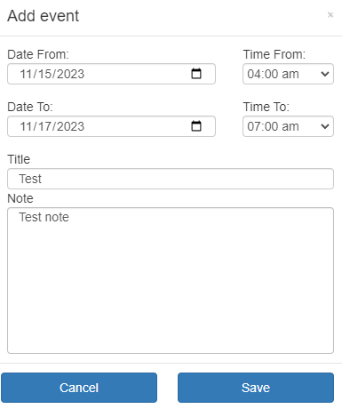Image resolution: width=342 pixels, height=409 pixels.
Task: Expand the Time From dropdown showing 04:00 am
Action: (288, 74)
